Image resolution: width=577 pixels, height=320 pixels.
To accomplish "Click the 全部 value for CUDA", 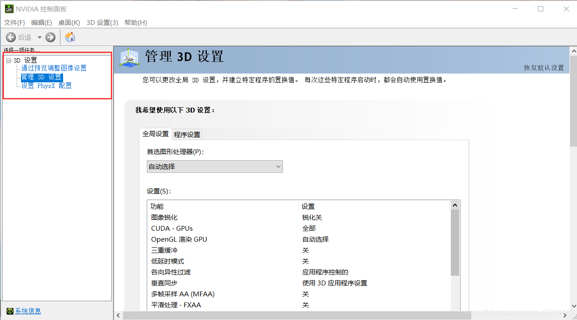I will pos(309,229).
